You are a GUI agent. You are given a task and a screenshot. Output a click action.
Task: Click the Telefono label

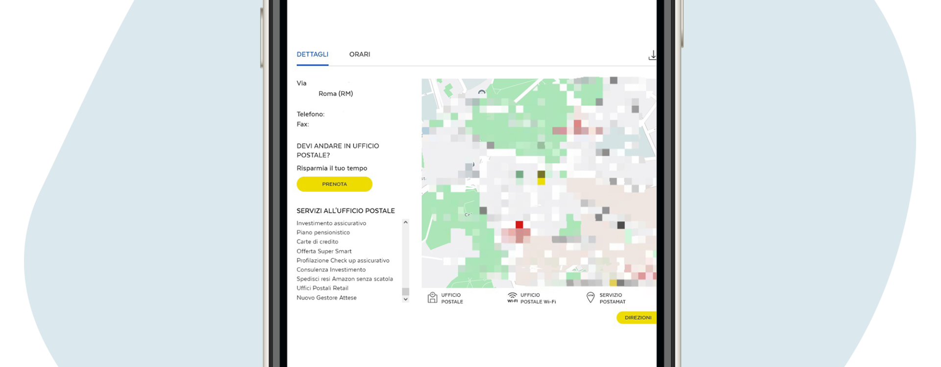tap(310, 114)
